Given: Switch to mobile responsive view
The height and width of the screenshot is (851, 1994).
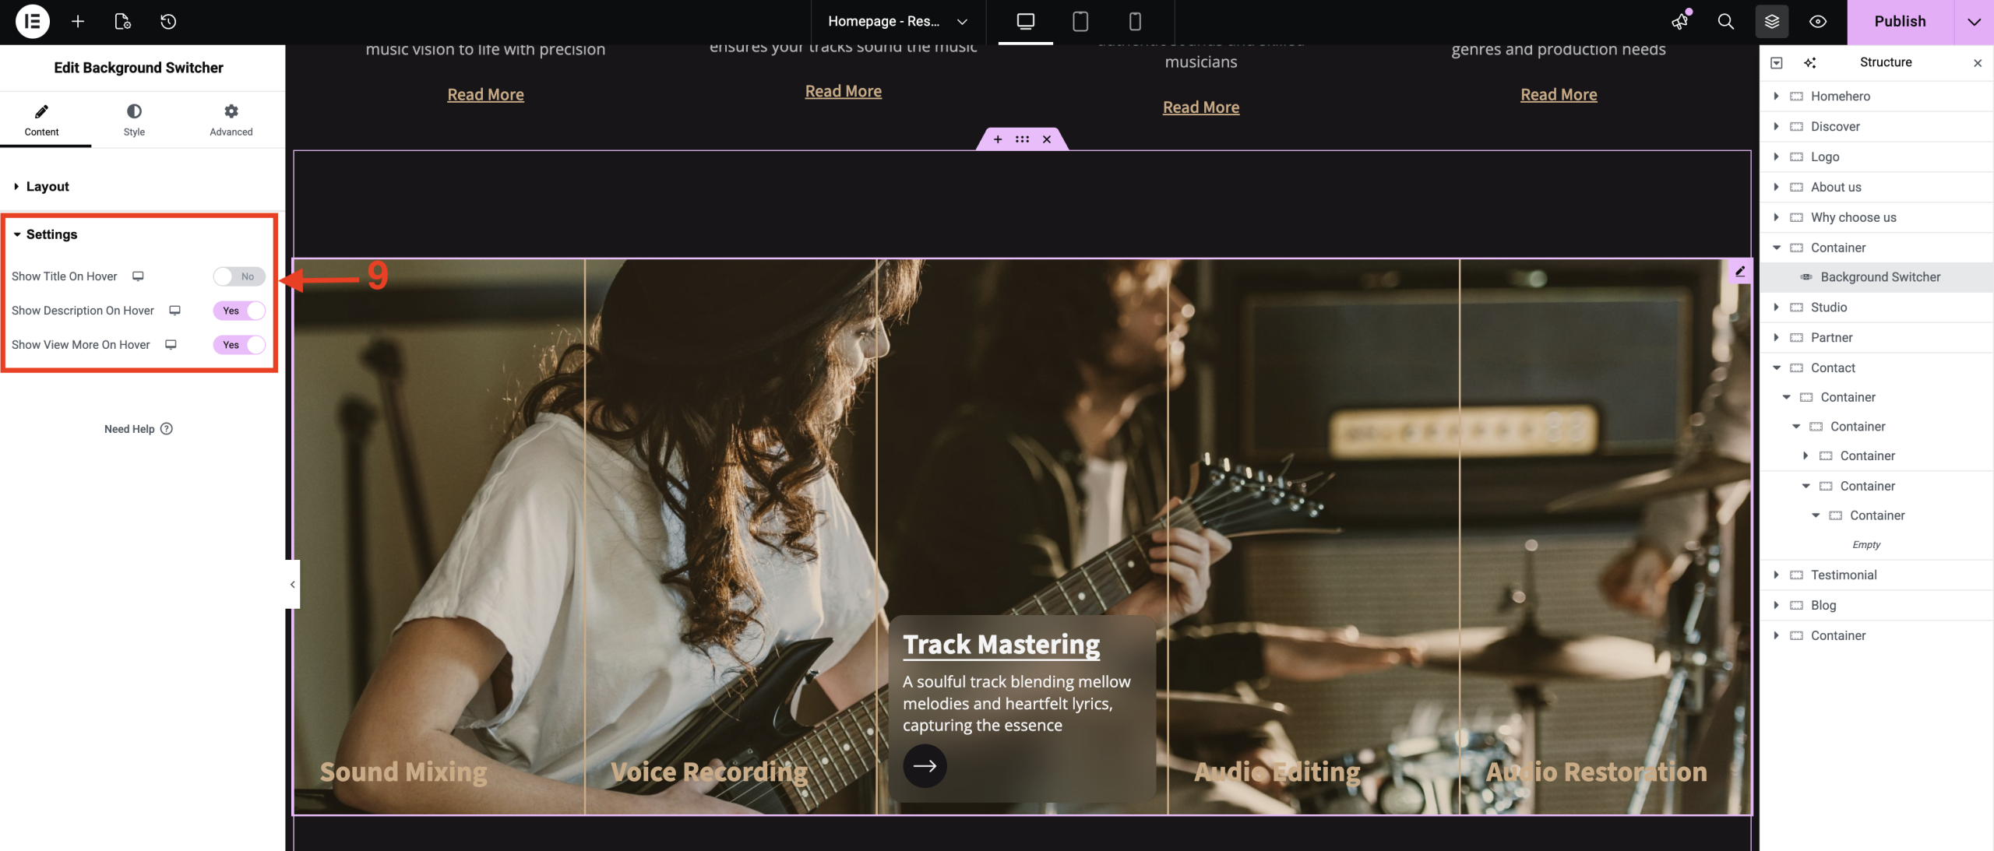Looking at the screenshot, I should click(1134, 21).
